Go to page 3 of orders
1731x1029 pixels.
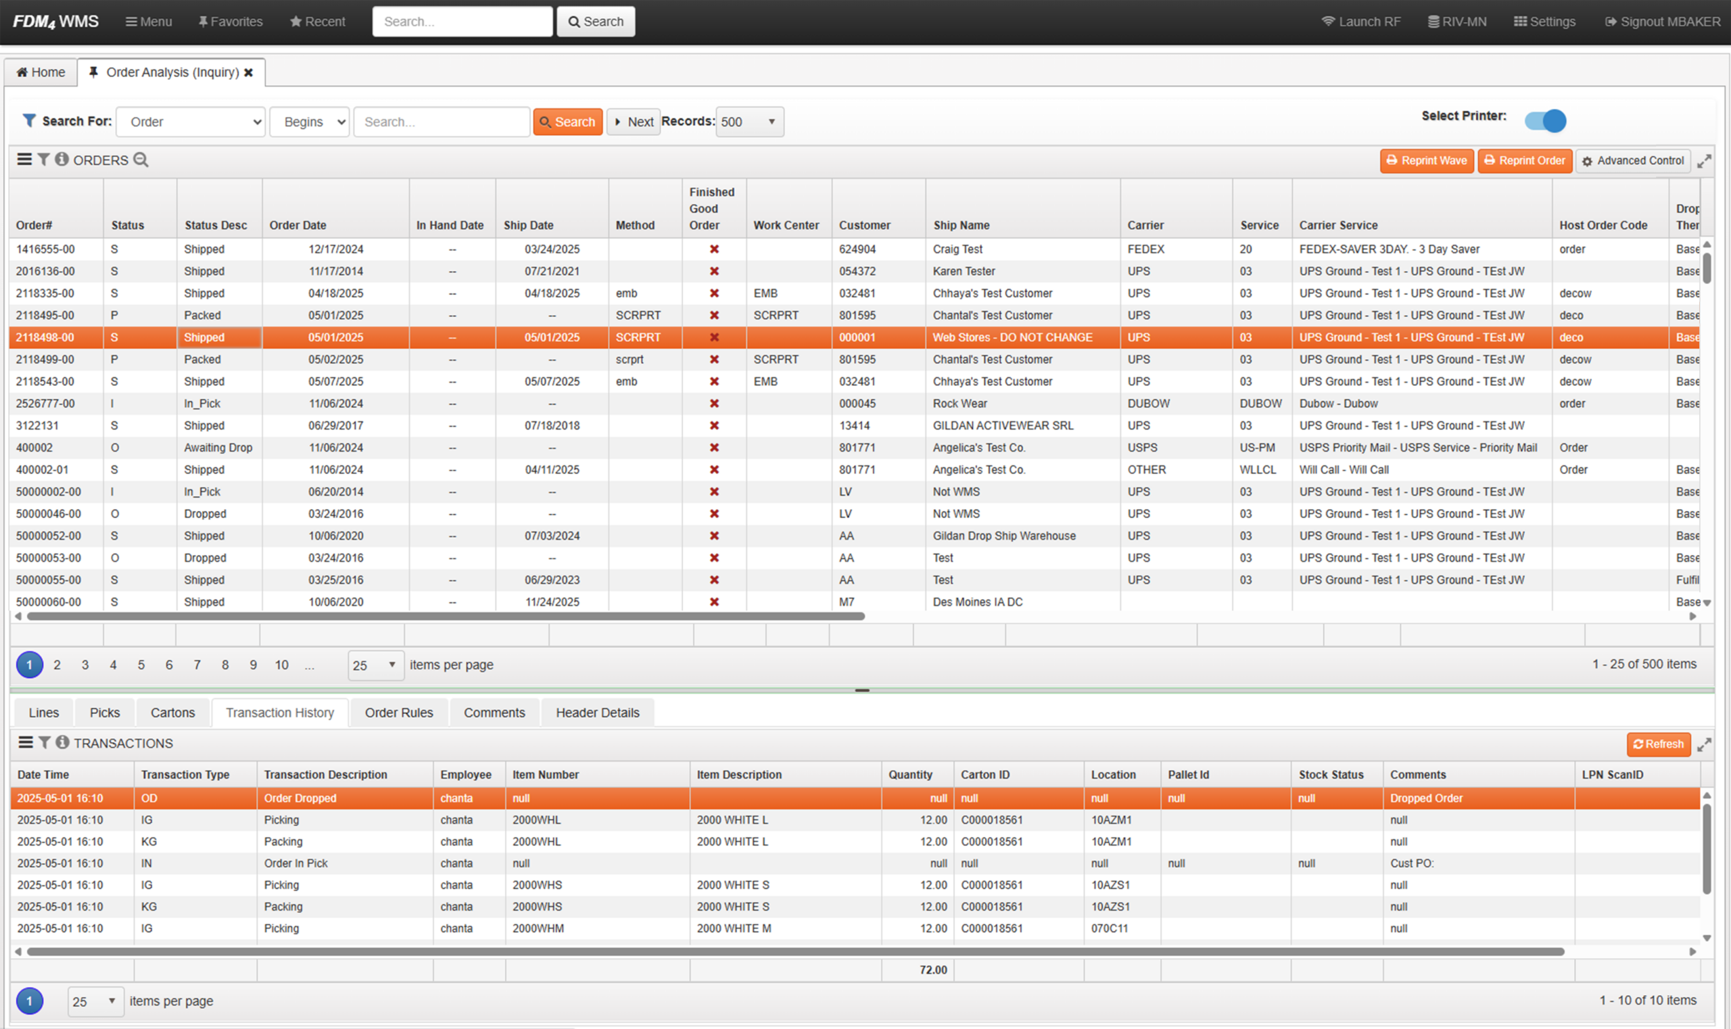pyautogui.click(x=85, y=665)
